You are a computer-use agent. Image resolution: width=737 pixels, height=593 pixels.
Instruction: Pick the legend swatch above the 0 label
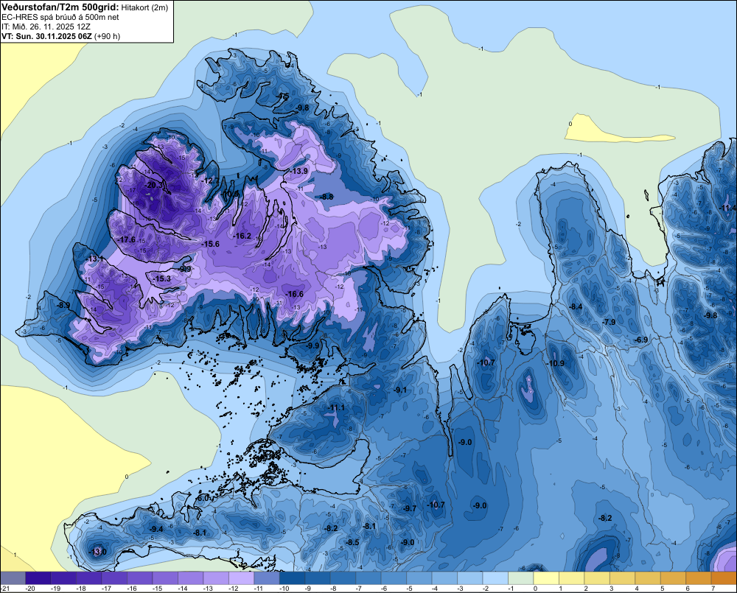(x=545, y=578)
